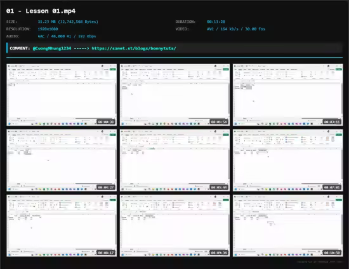Viewport: 349px width, 269px height.
Task: Open the thumbnail stamped 00:03:11
Action: (288, 95)
